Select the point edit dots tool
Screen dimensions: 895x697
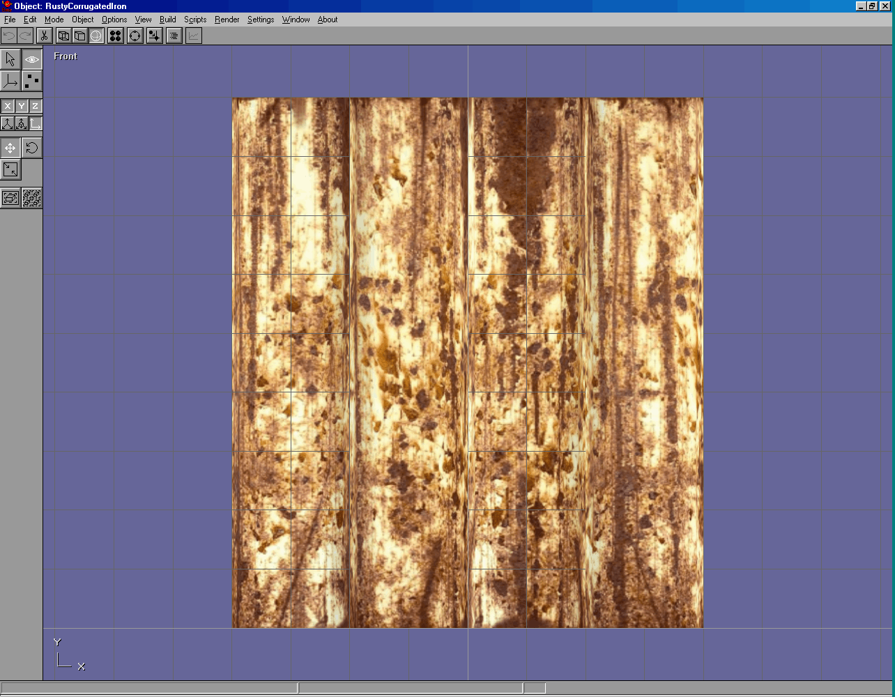click(x=32, y=82)
